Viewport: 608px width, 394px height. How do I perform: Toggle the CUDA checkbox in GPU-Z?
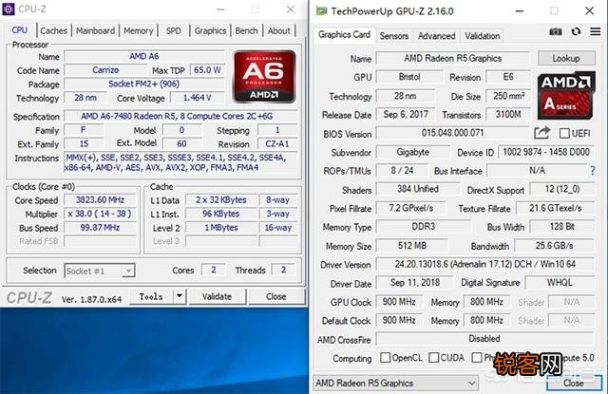tap(434, 357)
